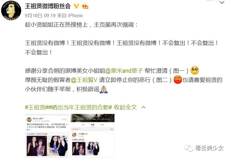The height and width of the screenshot is (158, 231).
Task: Open the @栗米and栗子 mention
Action: coord(124,71)
